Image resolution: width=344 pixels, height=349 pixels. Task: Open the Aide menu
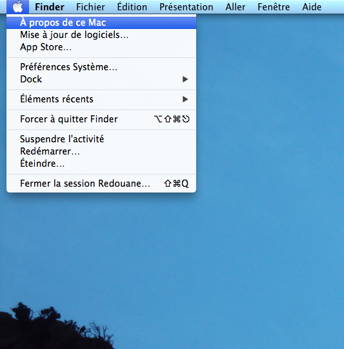312,7
